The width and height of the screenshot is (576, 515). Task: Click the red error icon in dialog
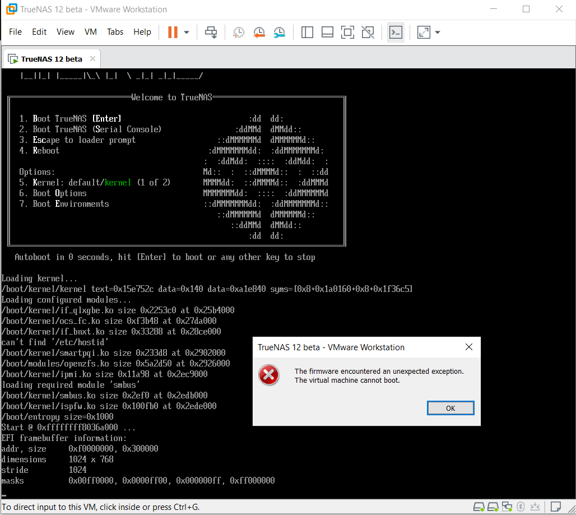coord(268,375)
